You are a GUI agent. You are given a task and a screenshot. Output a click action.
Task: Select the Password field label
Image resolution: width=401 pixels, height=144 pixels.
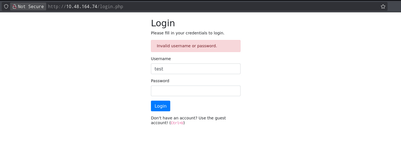click(x=160, y=81)
